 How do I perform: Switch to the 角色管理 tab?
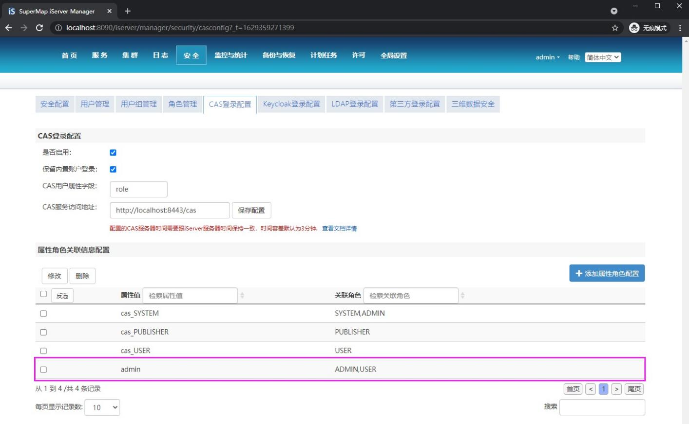tap(183, 104)
